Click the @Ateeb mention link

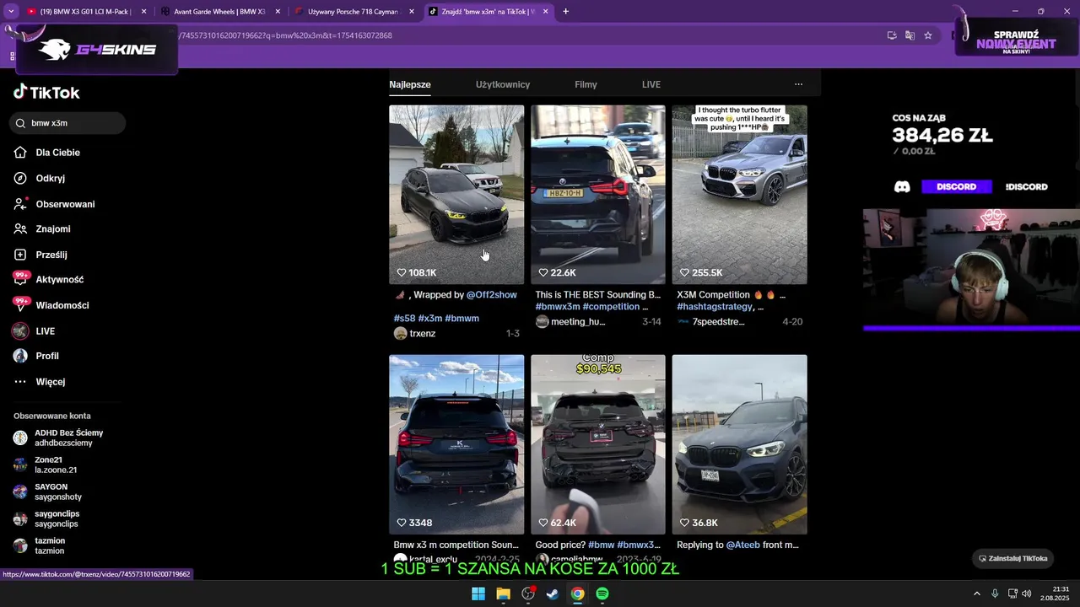pyautogui.click(x=743, y=545)
